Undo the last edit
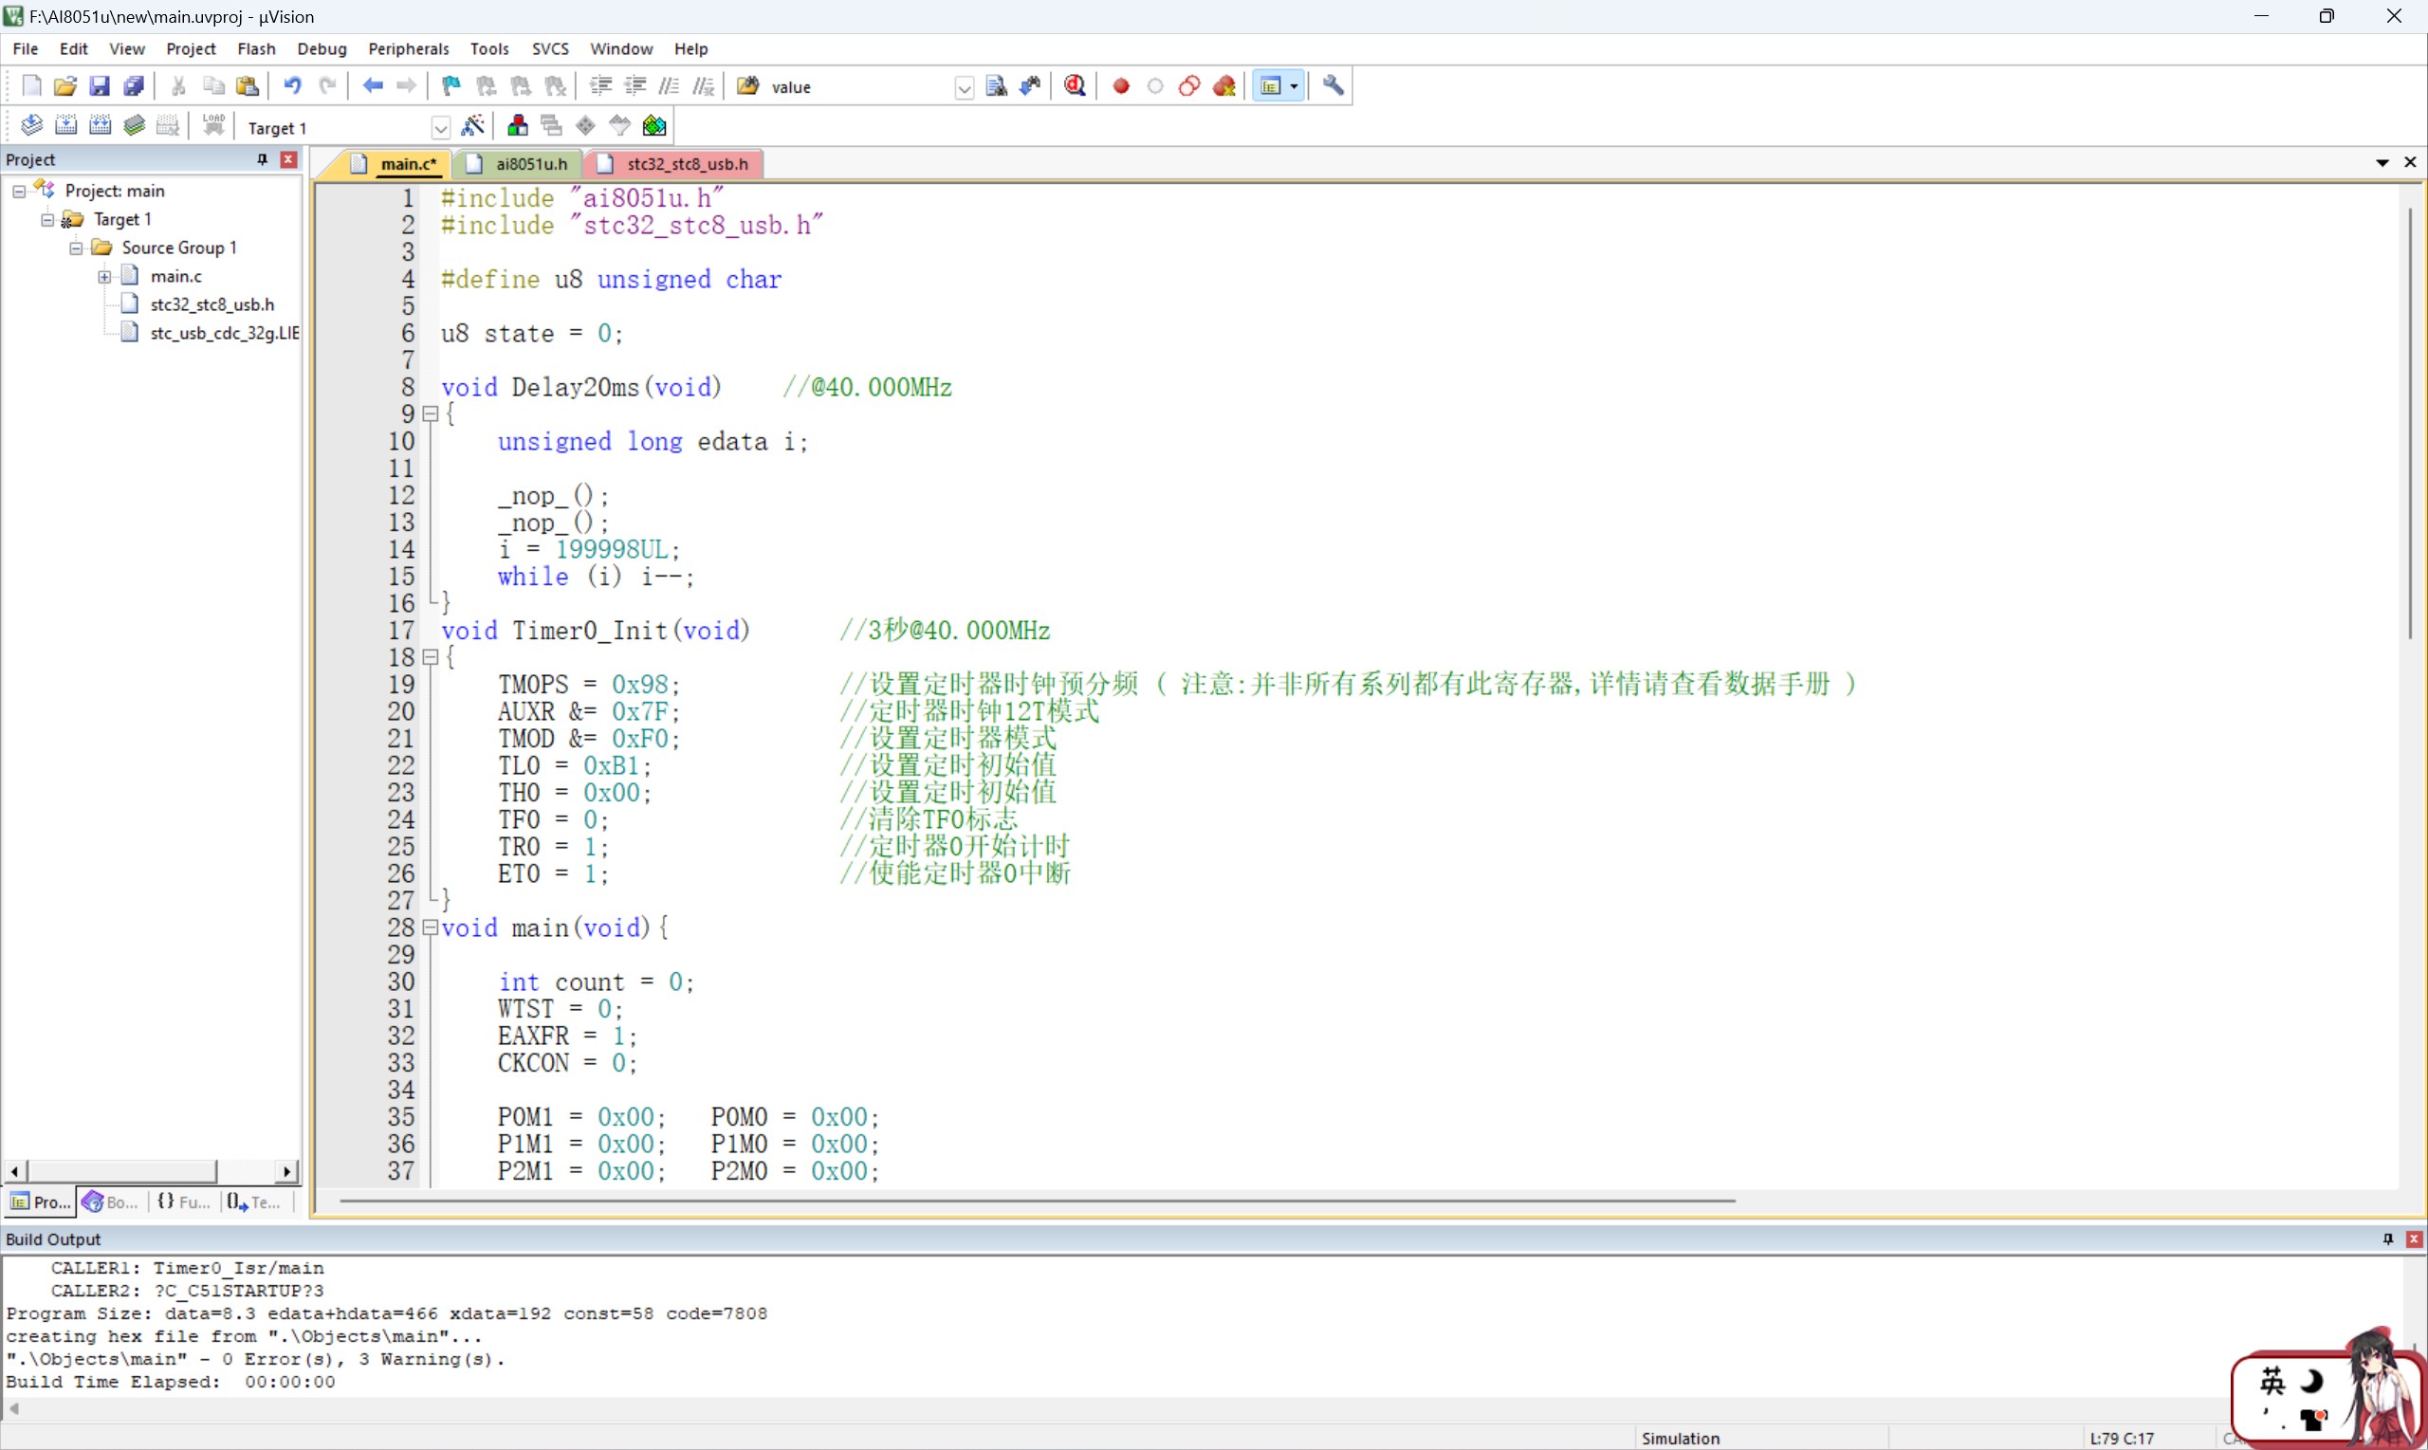Screen dimensions: 2428x1450 tap(292, 86)
